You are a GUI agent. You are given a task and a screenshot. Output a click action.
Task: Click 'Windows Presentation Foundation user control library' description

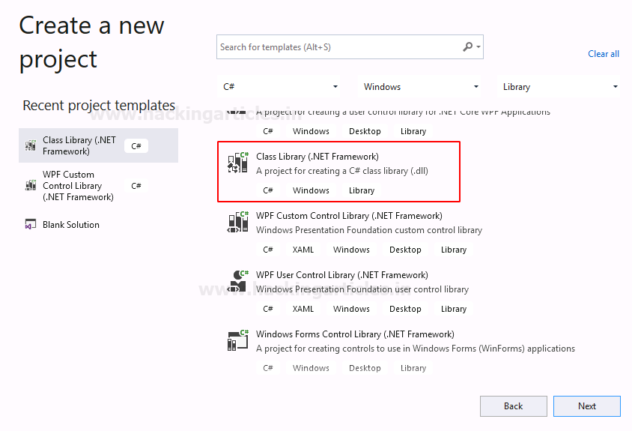pyautogui.click(x=362, y=289)
